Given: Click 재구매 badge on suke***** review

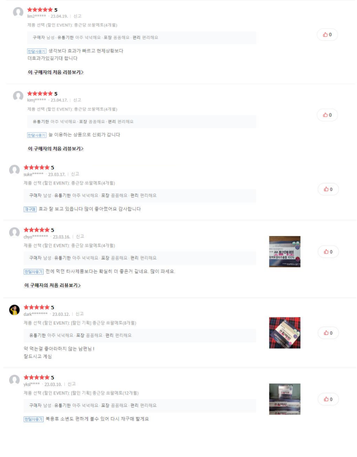Looking at the screenshot, I should point(30,209).
